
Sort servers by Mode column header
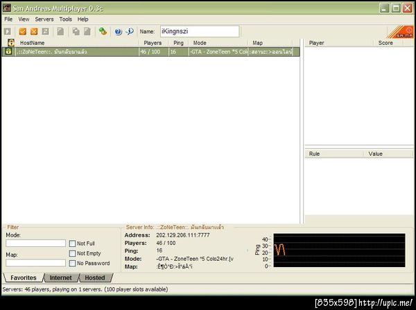coord(218,43)
